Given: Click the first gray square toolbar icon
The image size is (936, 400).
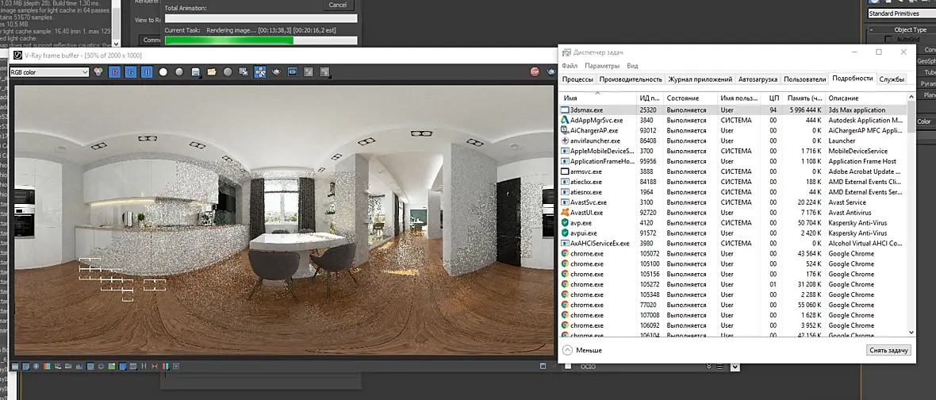Looking at the screenshot, I should [308, 72].
